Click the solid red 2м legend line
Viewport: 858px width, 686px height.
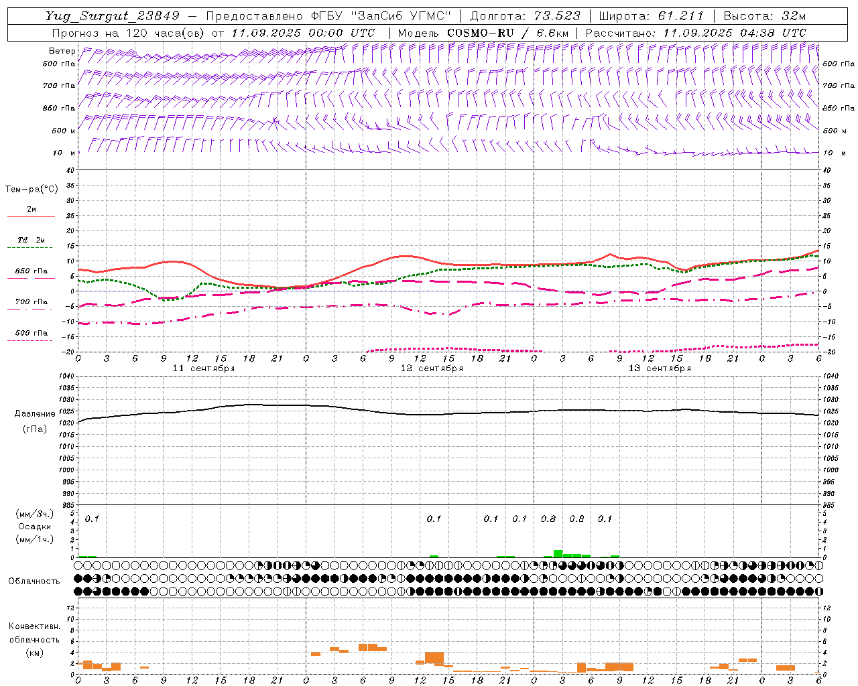tap(31, 216)
